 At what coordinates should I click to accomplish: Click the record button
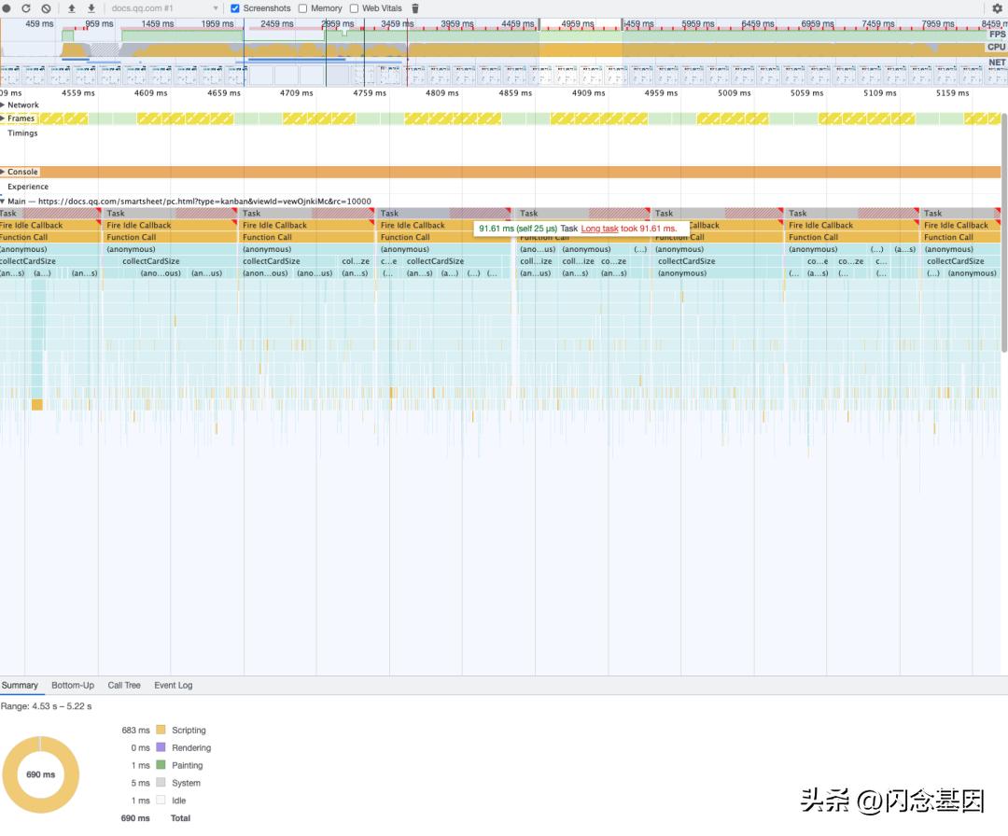[7, 8]
